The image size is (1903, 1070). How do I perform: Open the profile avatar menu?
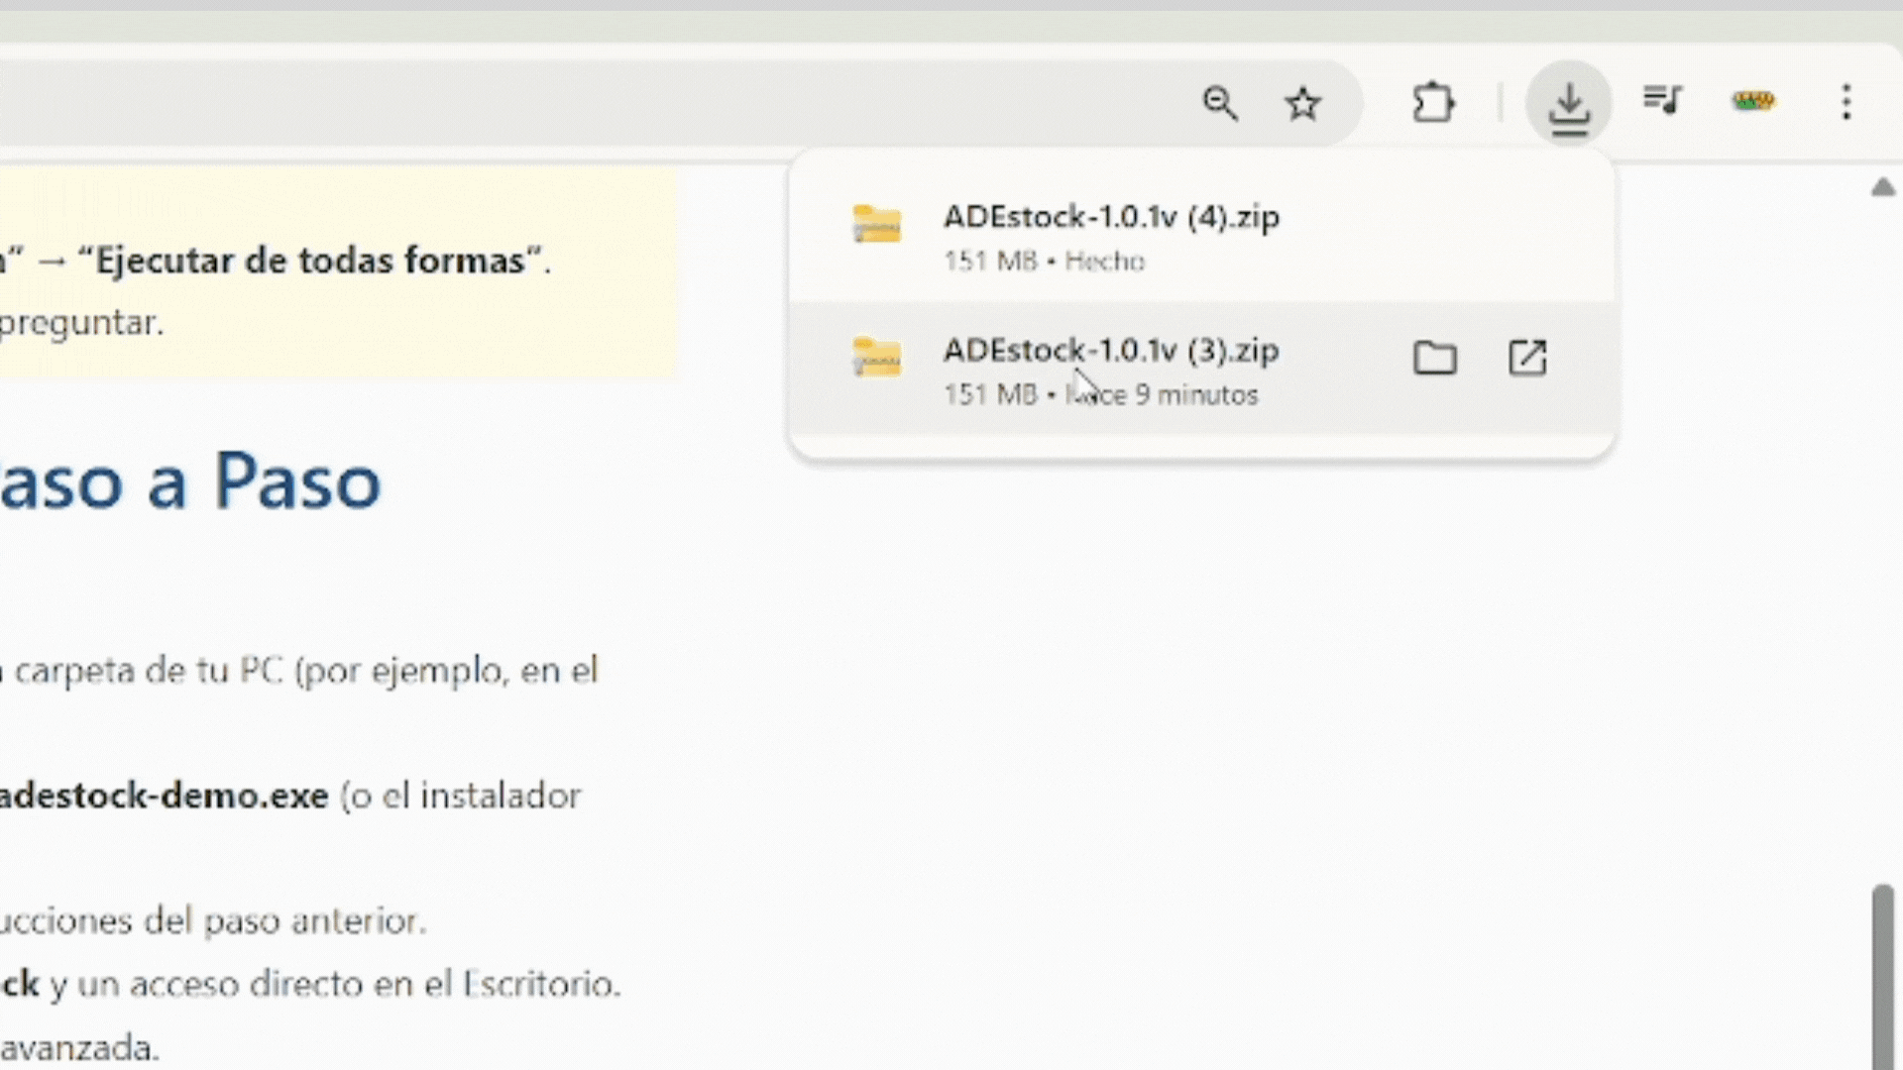tap(1753, 101)
